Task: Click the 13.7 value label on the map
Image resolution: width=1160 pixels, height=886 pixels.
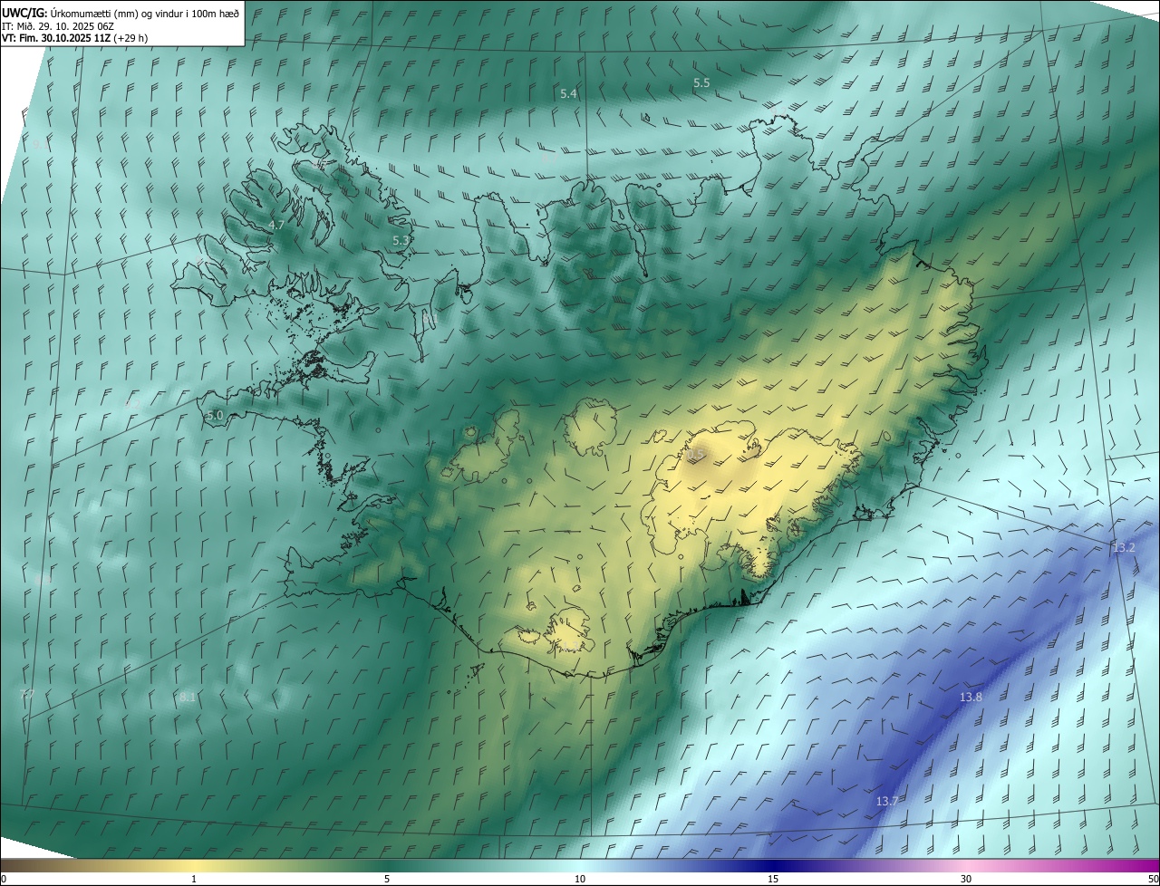Action: [887, 801]
